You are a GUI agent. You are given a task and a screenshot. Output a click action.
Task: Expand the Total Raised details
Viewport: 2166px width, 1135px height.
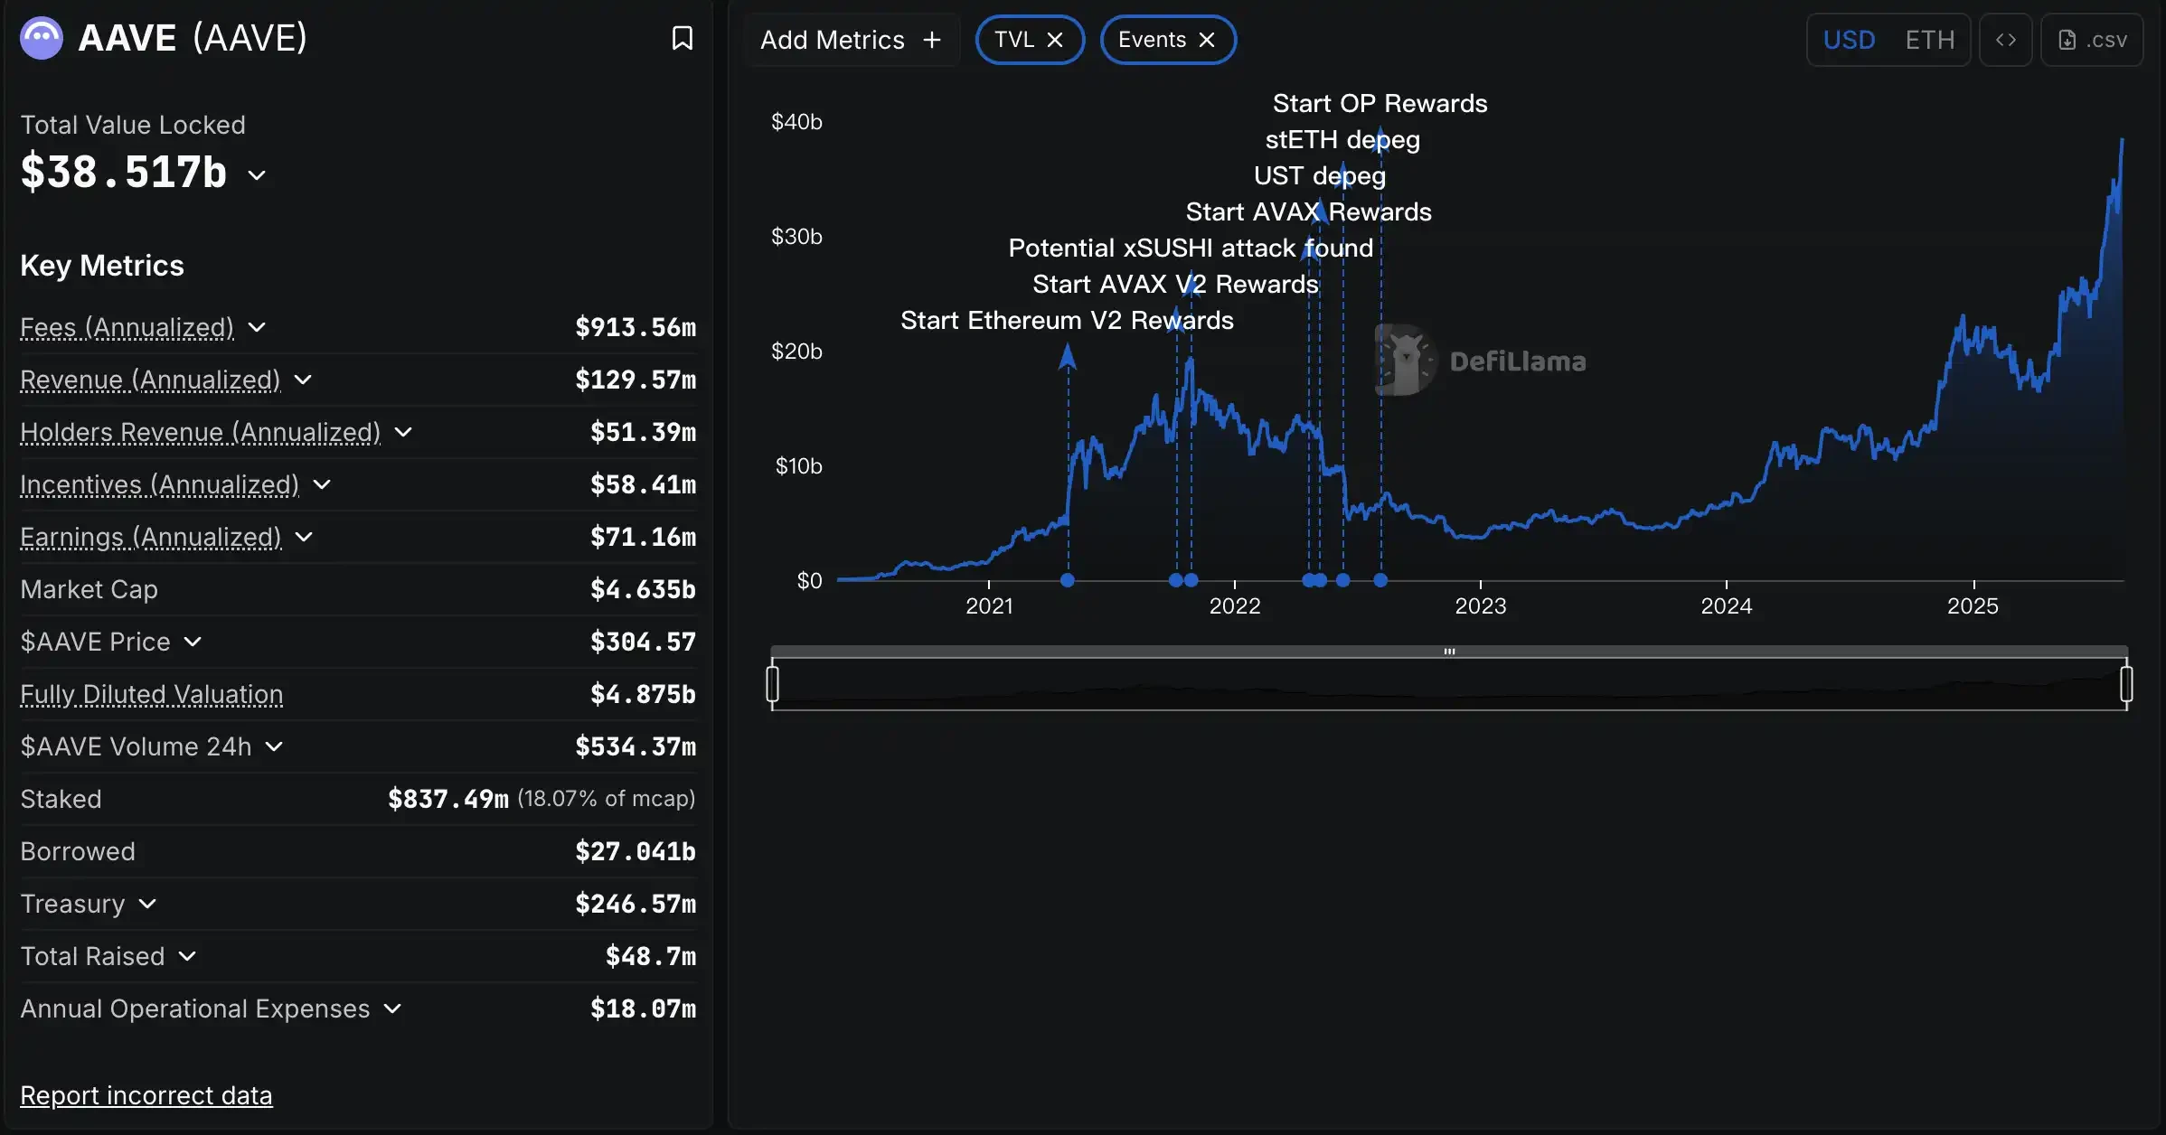pyautogui.click(x=188, y=956)
